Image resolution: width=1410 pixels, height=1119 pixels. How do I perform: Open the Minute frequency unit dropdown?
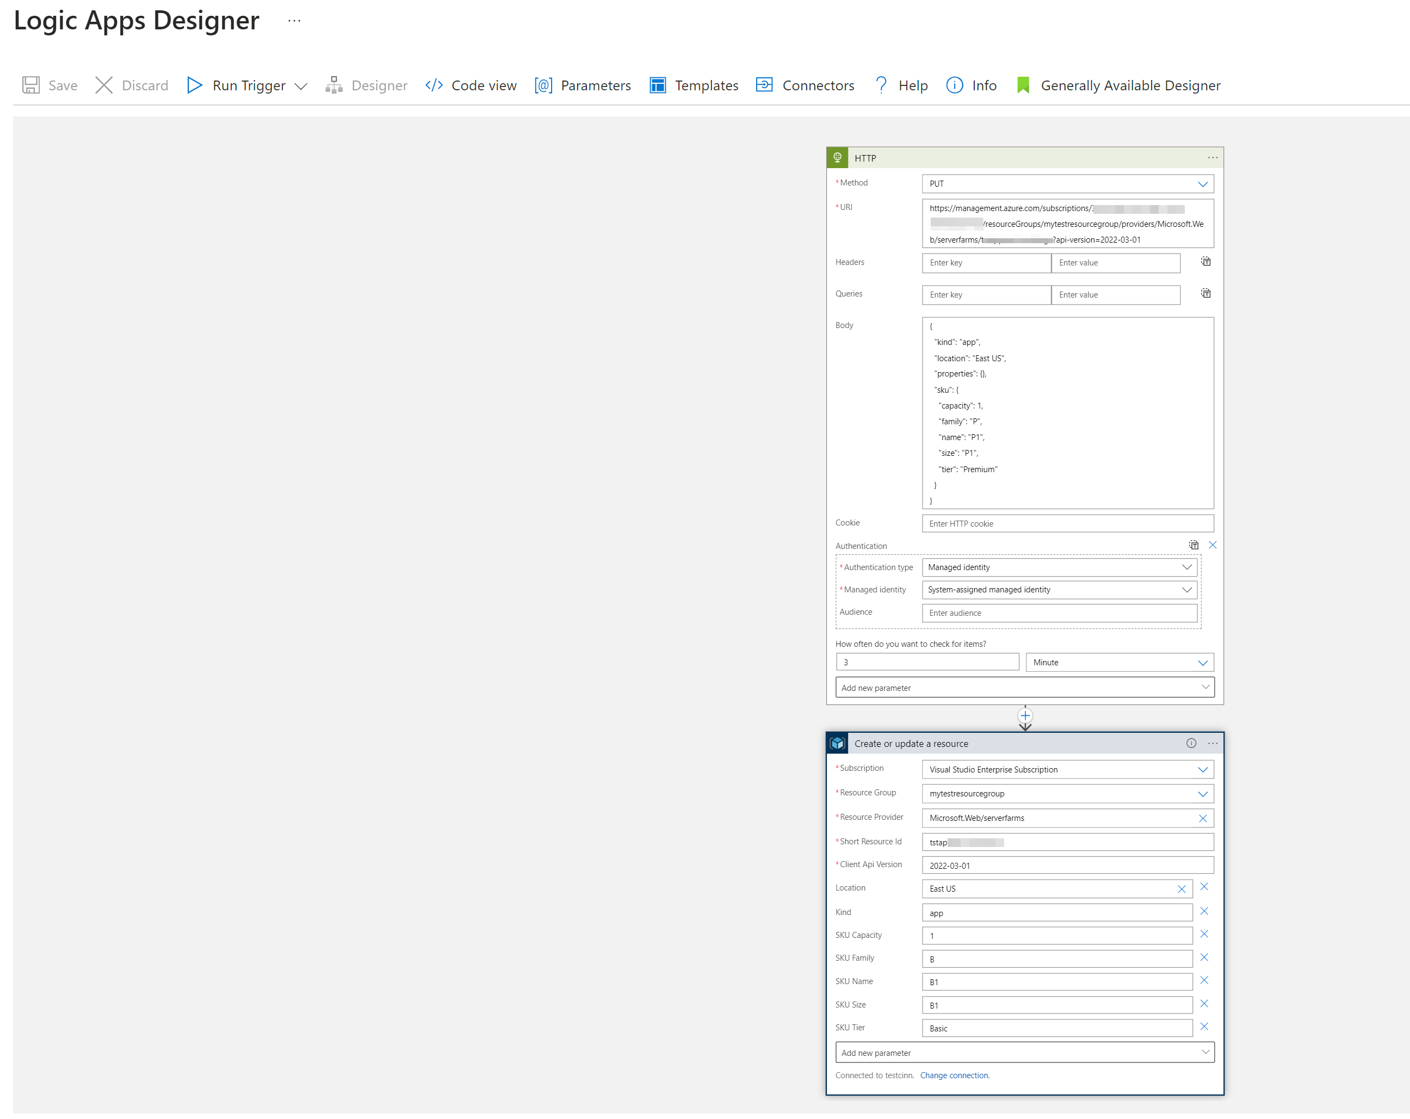1203,662
